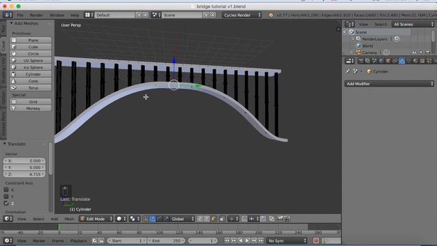The width and height of the screenshot is (437, 246).
Task: Add an Ico Sphere primitive
Action: (31, 67)
